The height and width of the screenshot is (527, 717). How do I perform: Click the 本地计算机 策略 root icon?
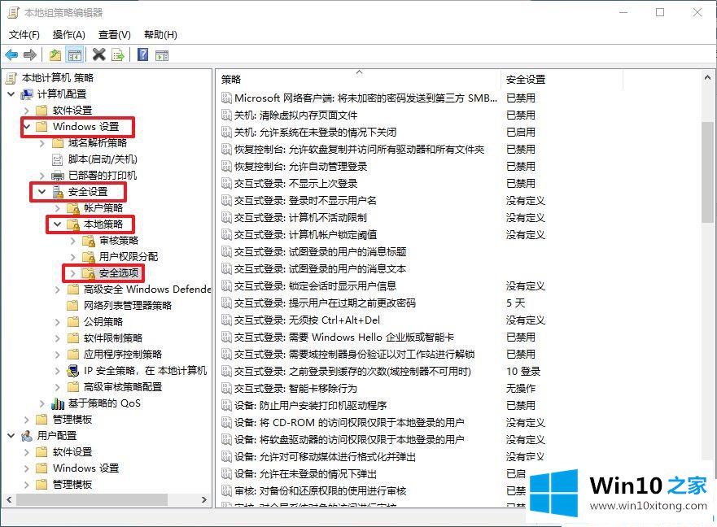point(11,78)
